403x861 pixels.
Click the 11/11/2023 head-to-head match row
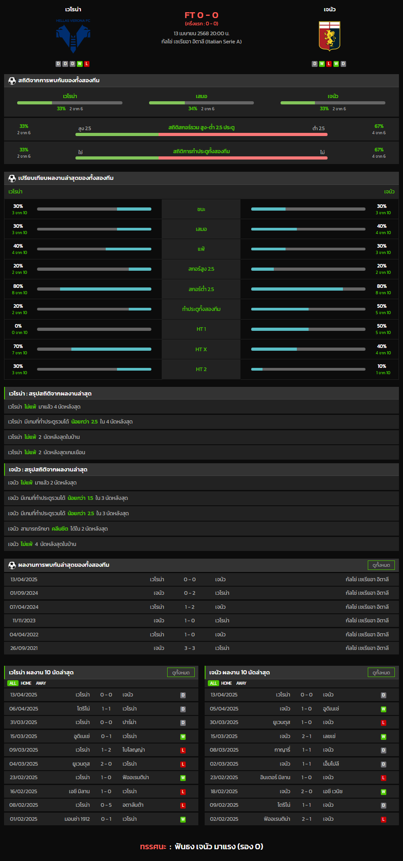point(201,621)
